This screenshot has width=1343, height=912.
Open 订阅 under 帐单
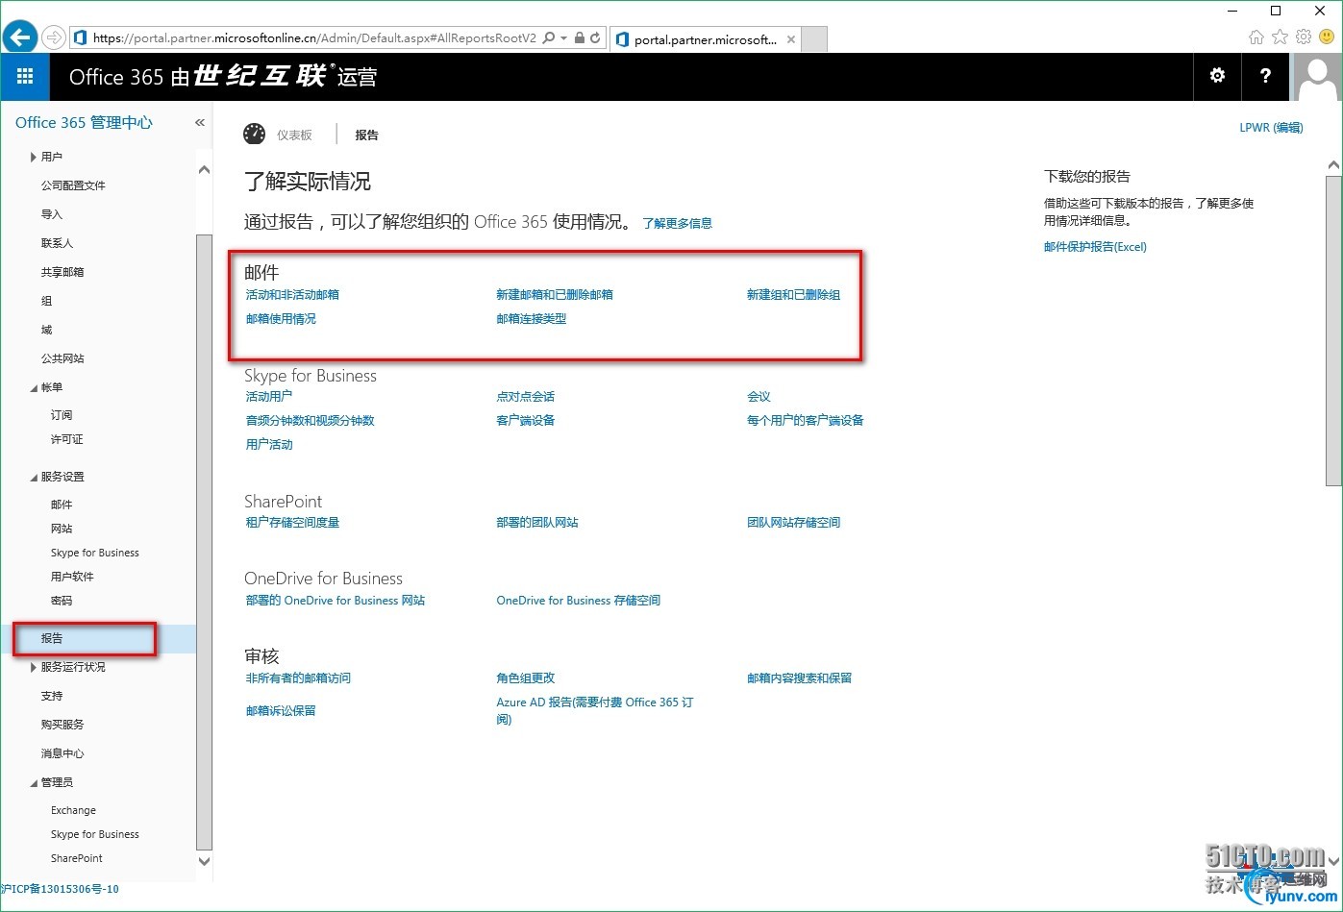[x=62, y=415]
